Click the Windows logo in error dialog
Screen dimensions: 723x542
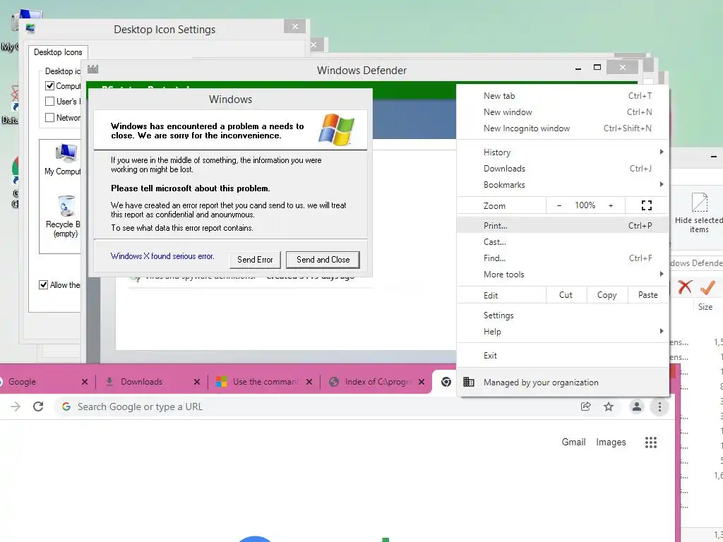pyautogui.click(x=336, y=130)
